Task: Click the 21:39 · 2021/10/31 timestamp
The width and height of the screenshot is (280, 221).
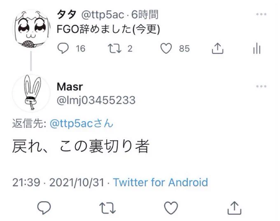Action: click(58, 182)
